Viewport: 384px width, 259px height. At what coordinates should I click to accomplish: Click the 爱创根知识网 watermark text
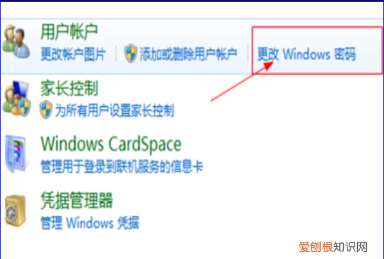333,247
